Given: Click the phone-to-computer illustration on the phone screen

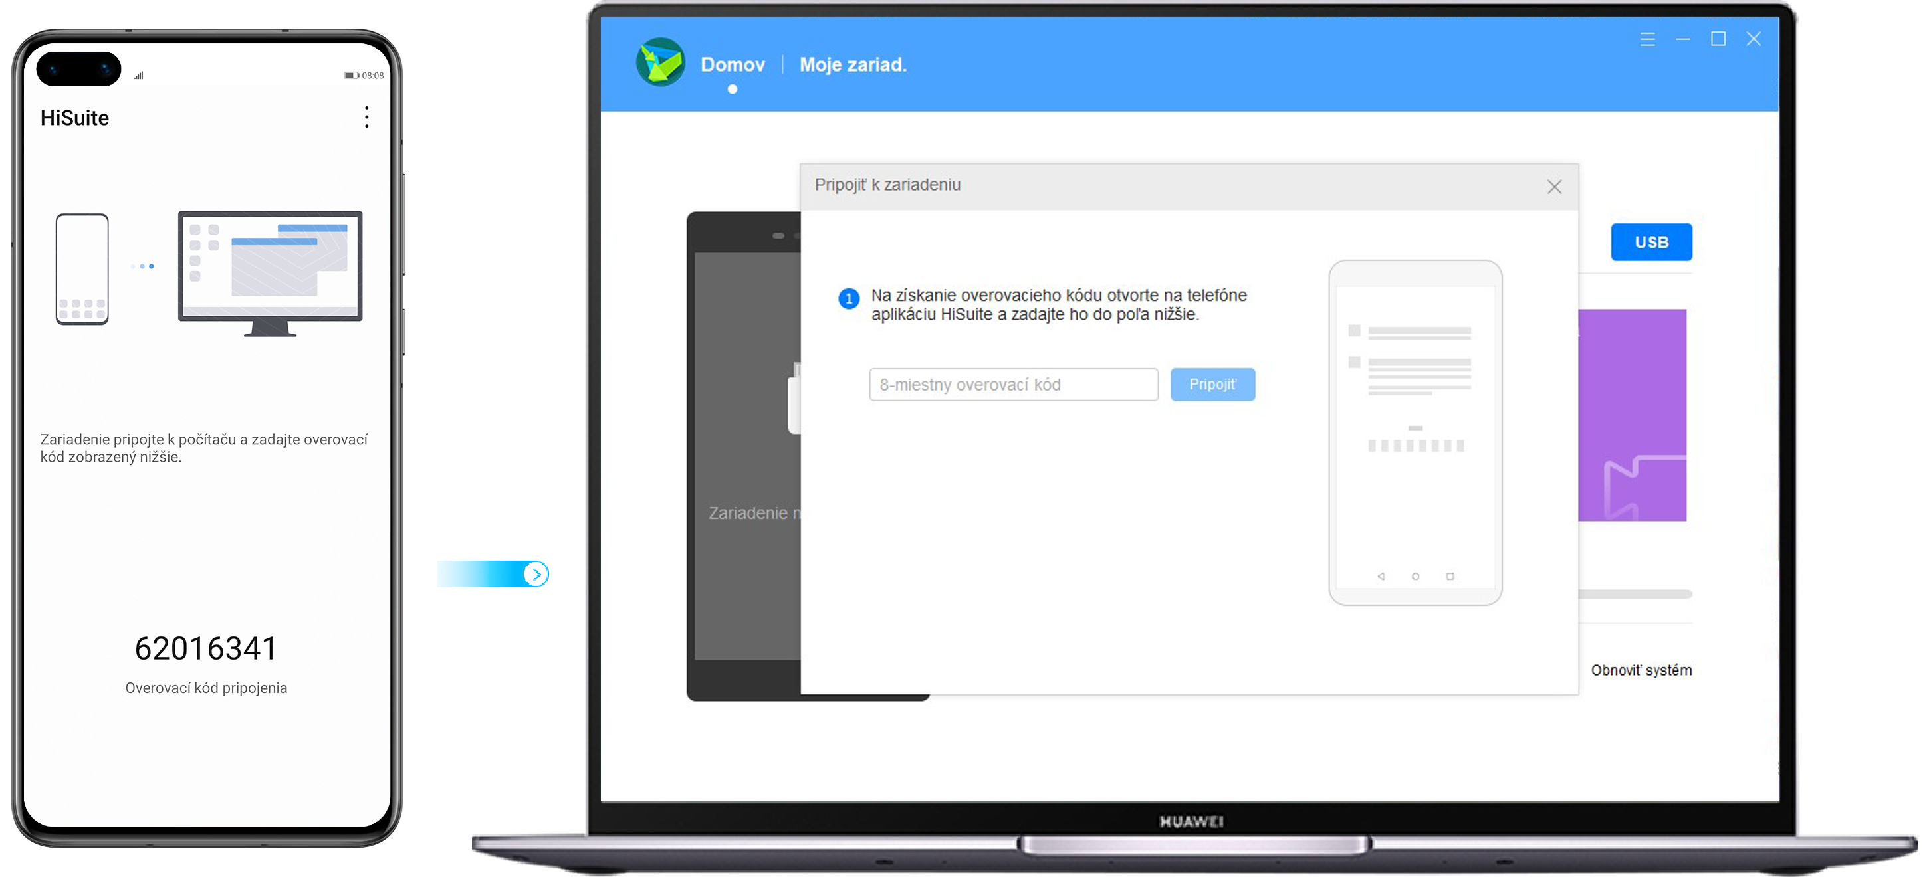Looking at the screenshot, I should coord(209,273).
